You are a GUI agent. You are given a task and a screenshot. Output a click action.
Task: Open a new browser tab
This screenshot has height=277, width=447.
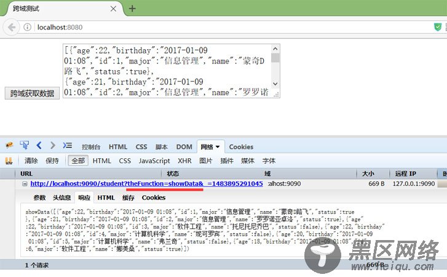pyautogui.click(x=132, y=9)
